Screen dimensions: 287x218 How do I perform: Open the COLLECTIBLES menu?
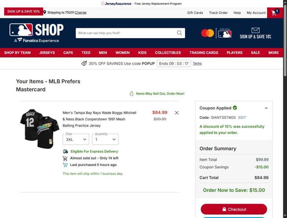[x=168, y=52]
